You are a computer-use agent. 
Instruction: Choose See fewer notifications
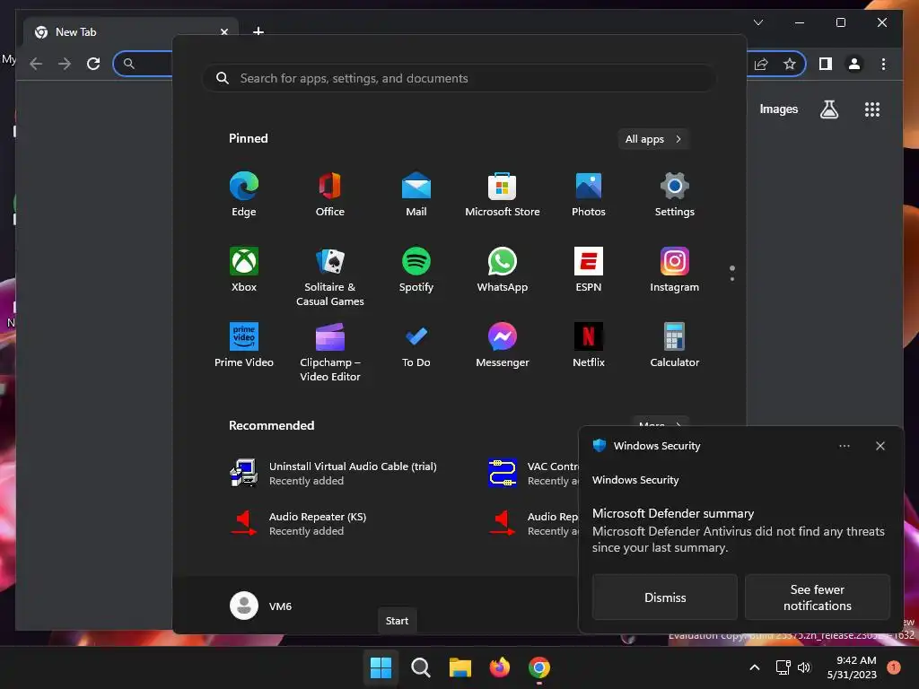click(x=817, y=597)
